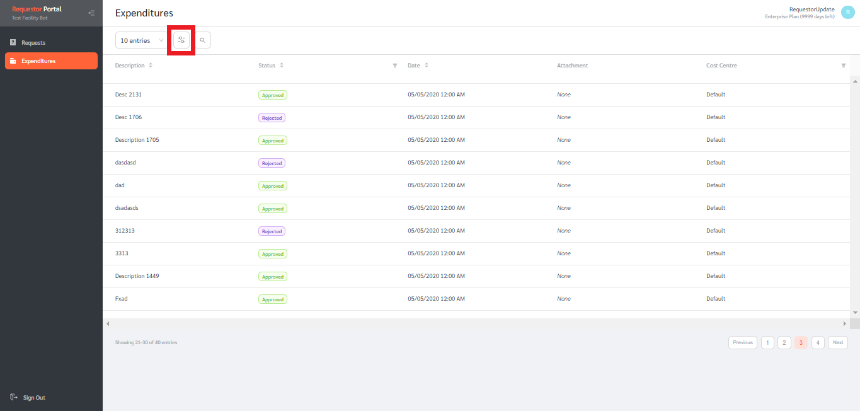Screen dimensions: 860x411
Task: Click Rejected badge in Desc 1706 row
Action: tap(272, 118)
